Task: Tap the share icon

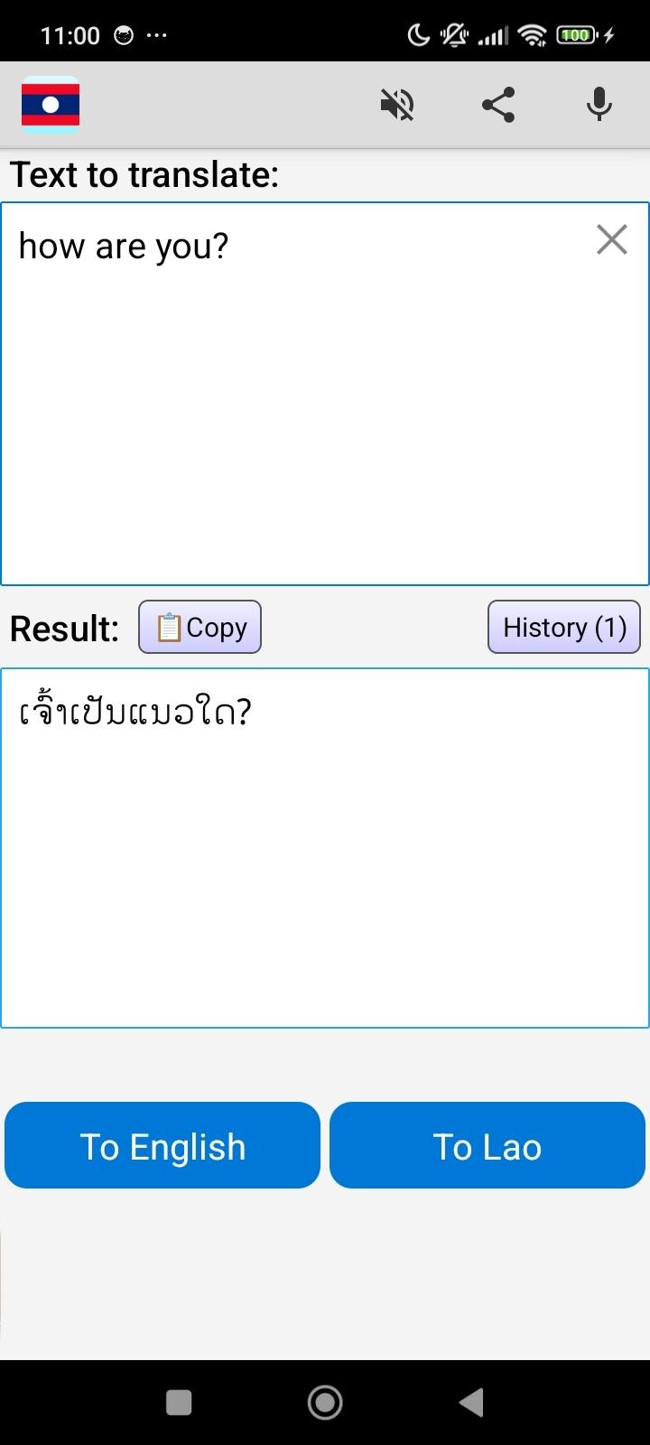Action: [x=498, y=105]
